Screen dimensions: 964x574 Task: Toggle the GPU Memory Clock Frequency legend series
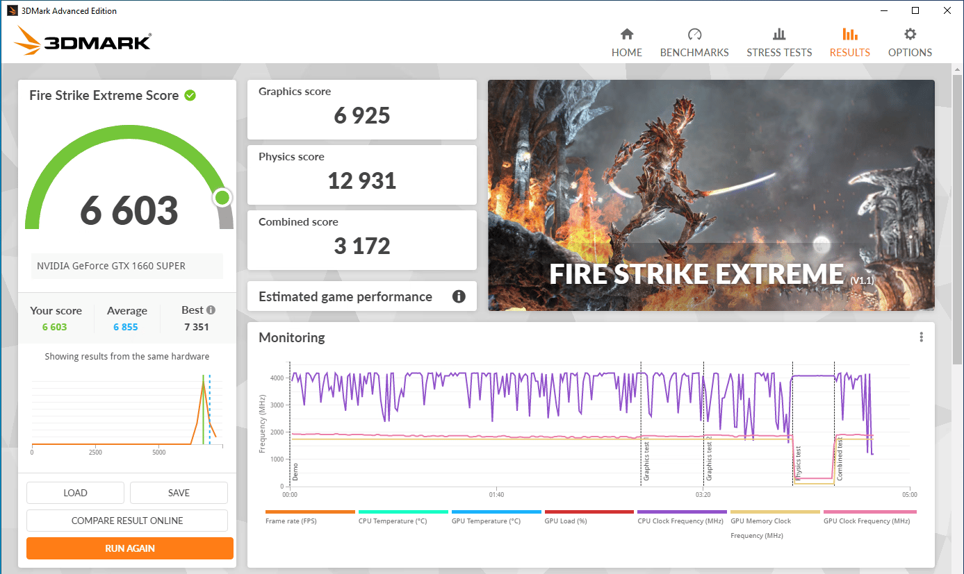click(775, 525)
